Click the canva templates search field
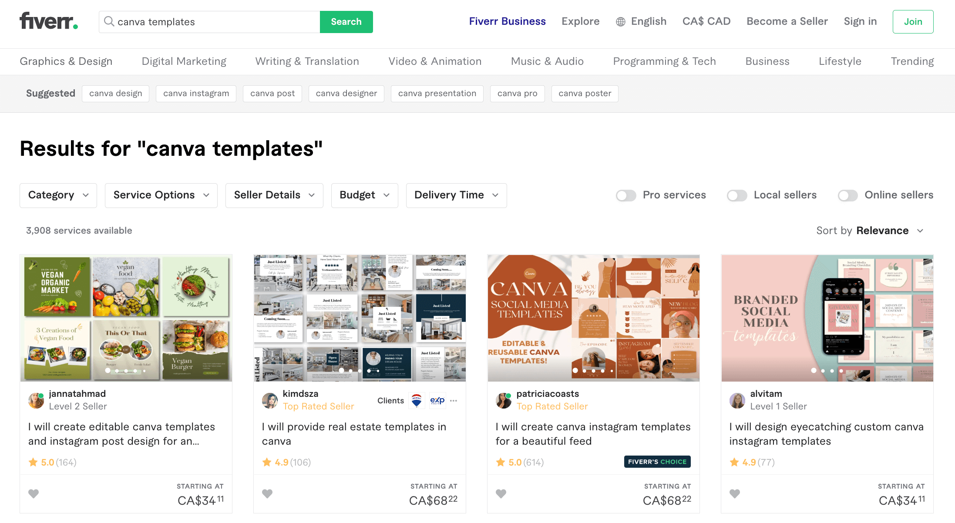The height and width of the screenshot is (523, 955). pos(213,22)
